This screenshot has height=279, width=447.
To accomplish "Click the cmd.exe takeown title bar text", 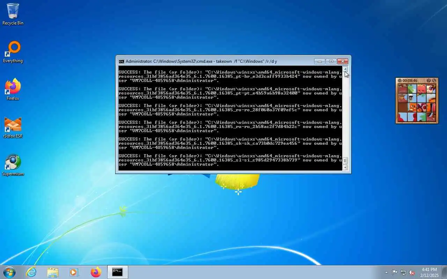I will pyautogui.click(x=201, y=61).
